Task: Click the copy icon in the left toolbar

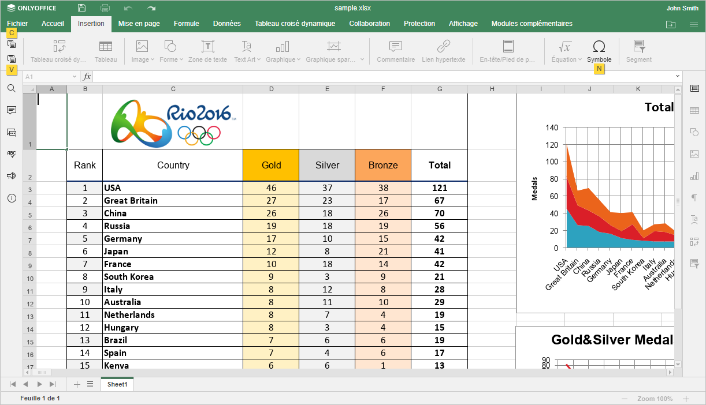Action: (x=12, y=44)
